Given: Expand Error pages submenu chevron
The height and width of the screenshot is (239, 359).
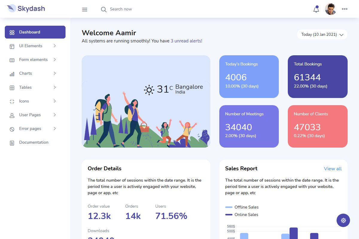Looking at the screenshot, I should 55,128.
